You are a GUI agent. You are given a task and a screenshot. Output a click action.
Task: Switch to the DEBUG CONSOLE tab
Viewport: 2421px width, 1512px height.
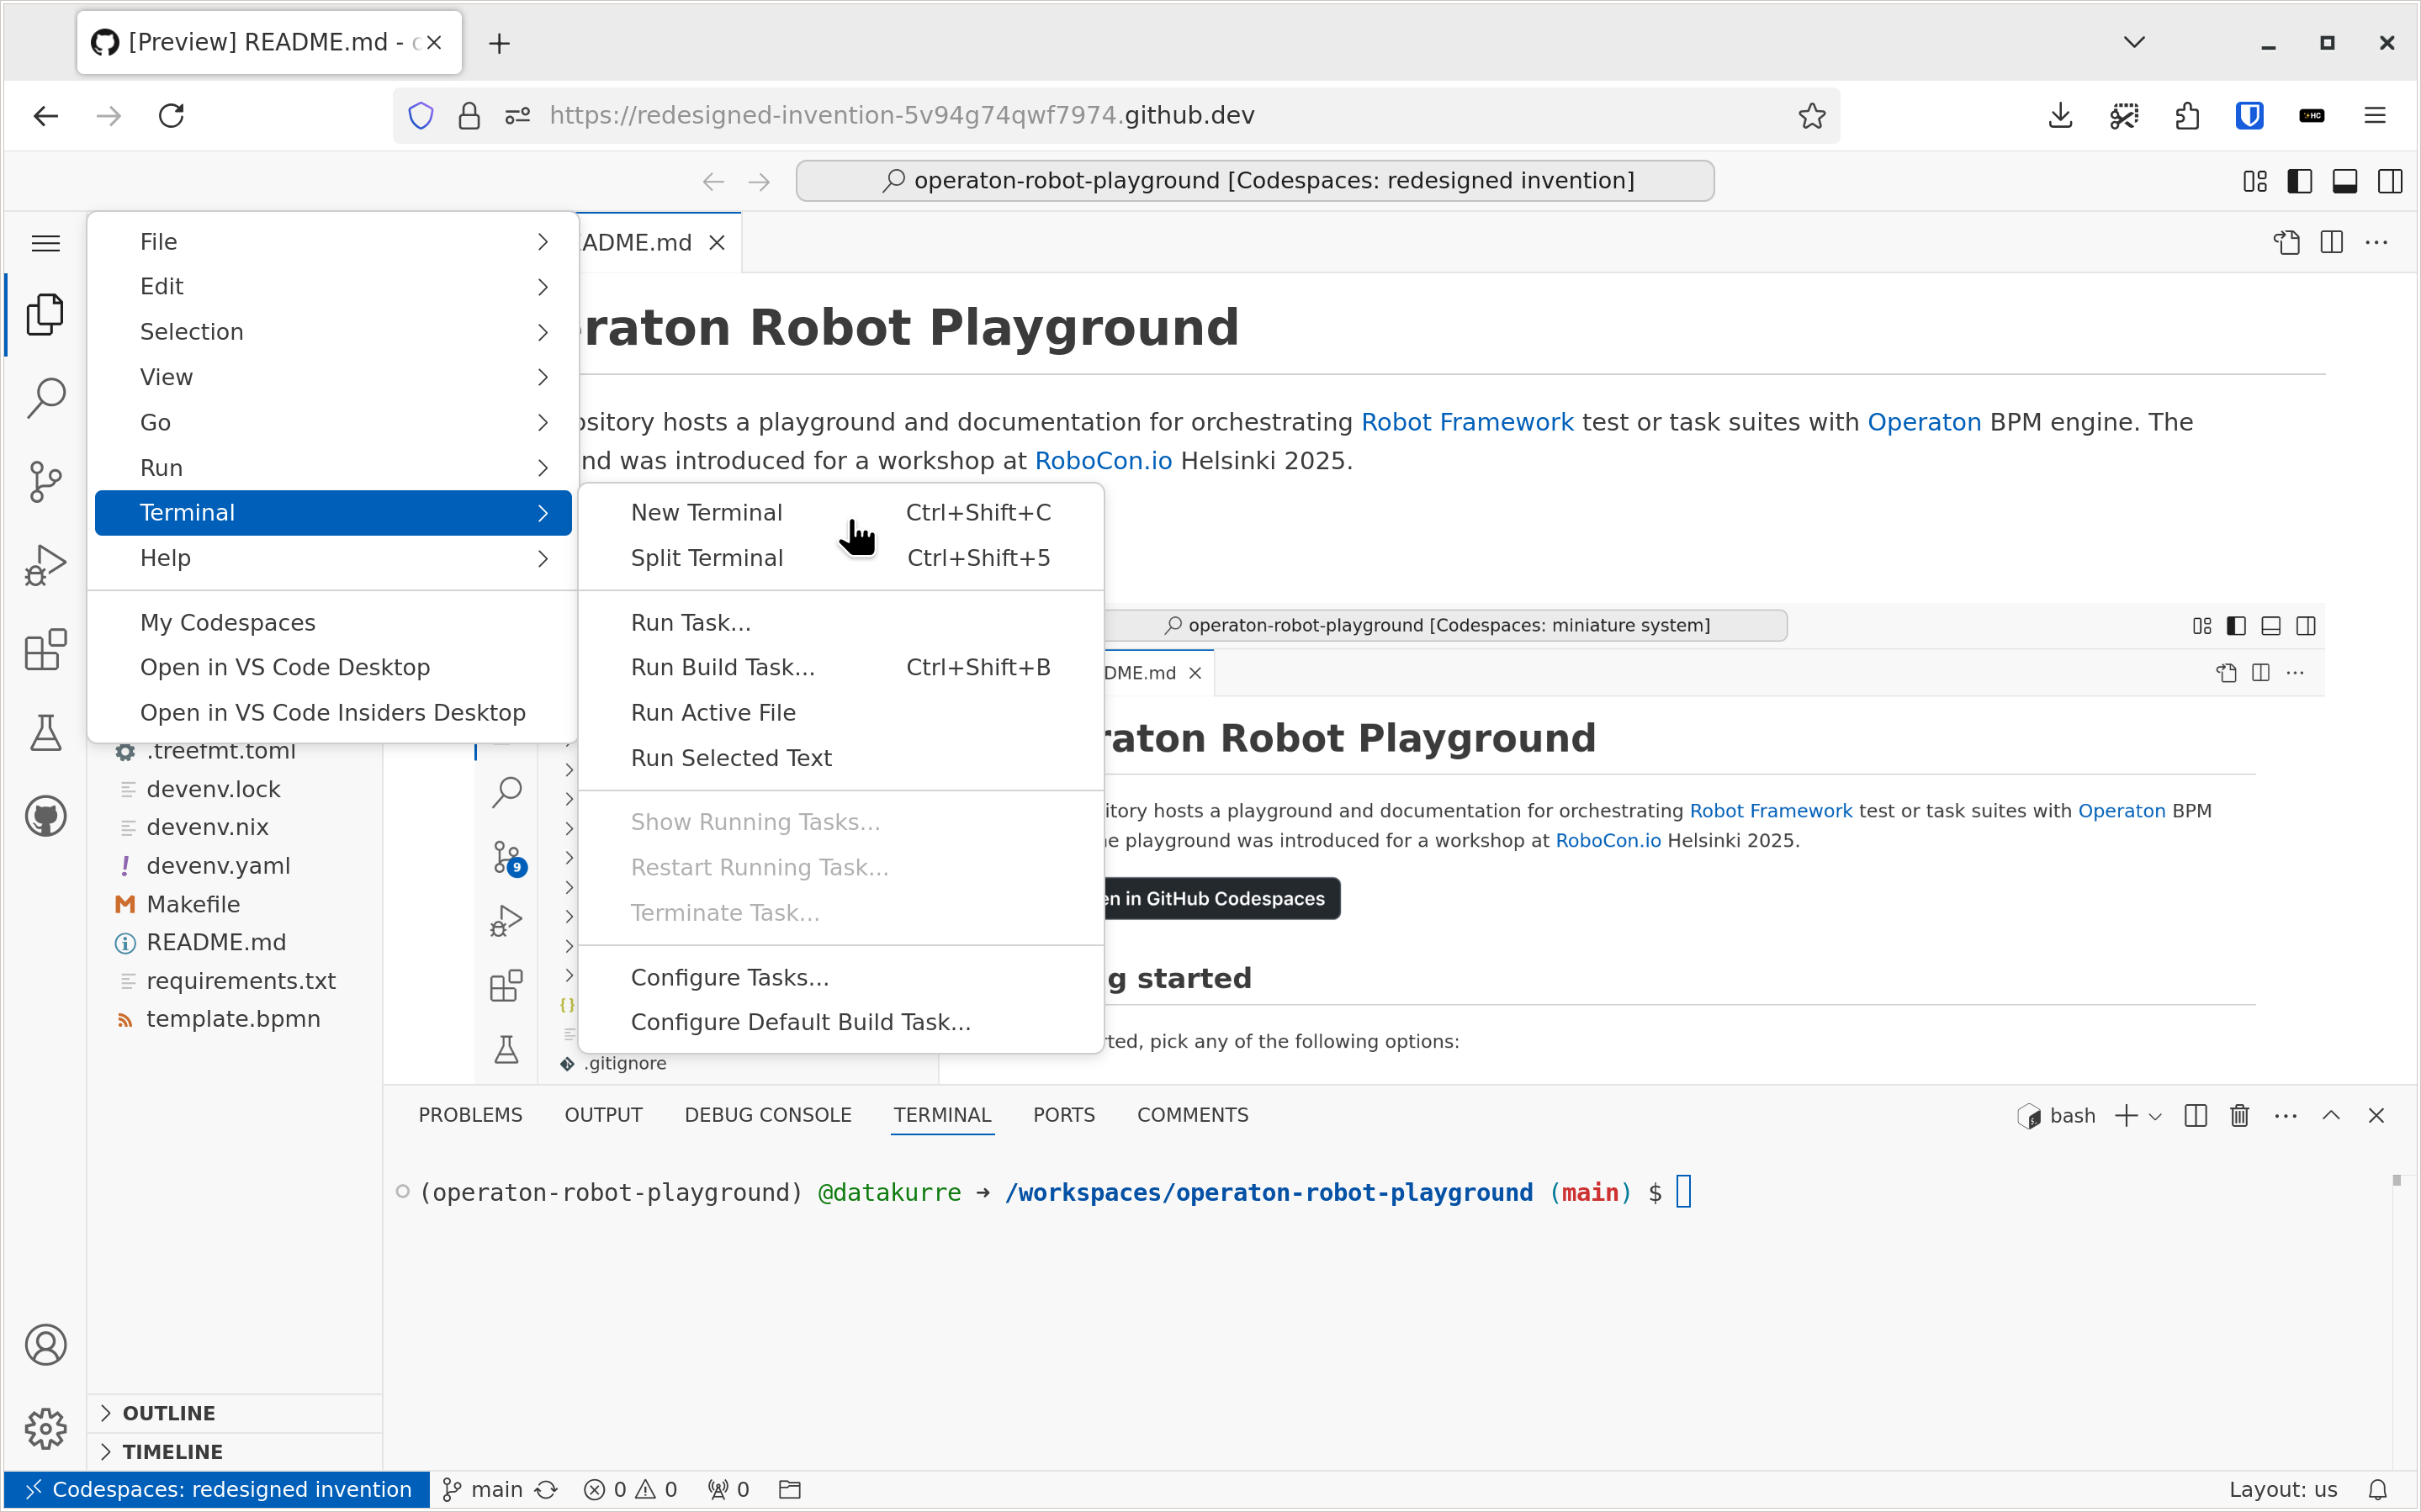[767, 1116]
